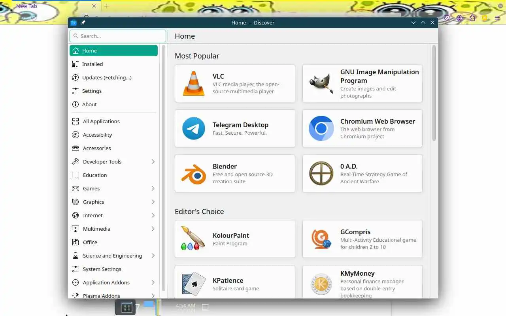506x316 pixels.
Task: Click the Multimedia category icon
Action: tap(76, 229)
